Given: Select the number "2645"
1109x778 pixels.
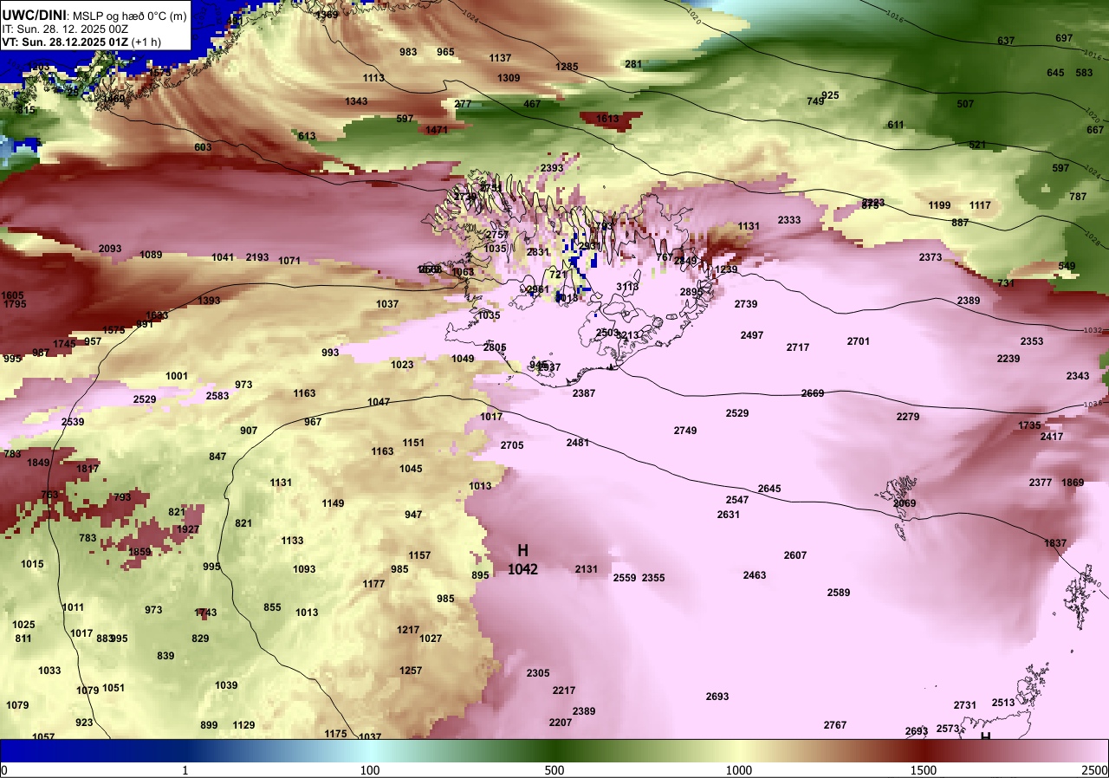Looking at the screenshot, I should click(x=769, y=489).
